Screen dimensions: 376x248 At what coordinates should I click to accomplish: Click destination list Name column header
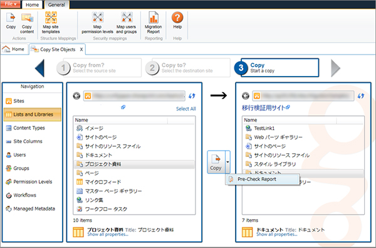click(x=290, y=120)
